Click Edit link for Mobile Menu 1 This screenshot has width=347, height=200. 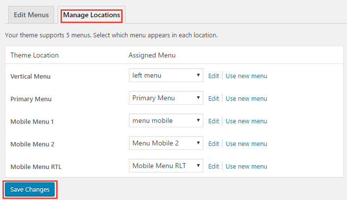click(213, 121)
